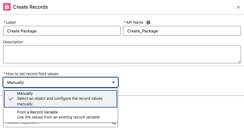Click the API Name field with Create_Package

pos(182,31)
